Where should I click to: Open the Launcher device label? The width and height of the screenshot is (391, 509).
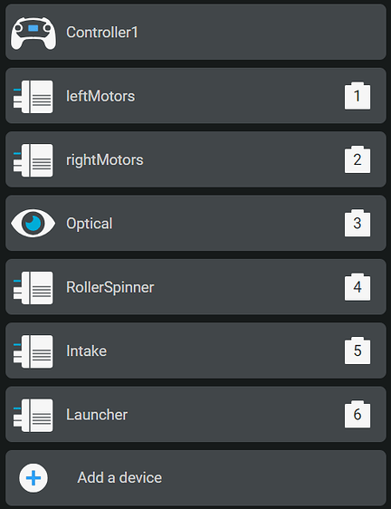pyautogui.click(x=97, y=415)
